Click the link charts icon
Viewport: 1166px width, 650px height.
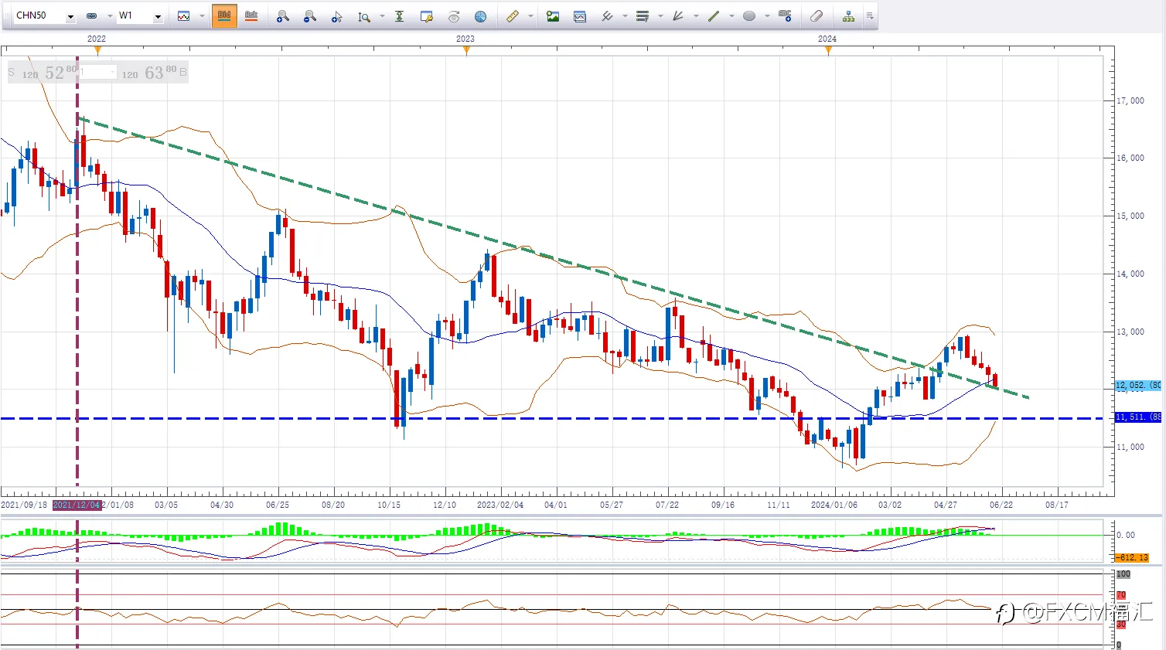tap(91, 16)
